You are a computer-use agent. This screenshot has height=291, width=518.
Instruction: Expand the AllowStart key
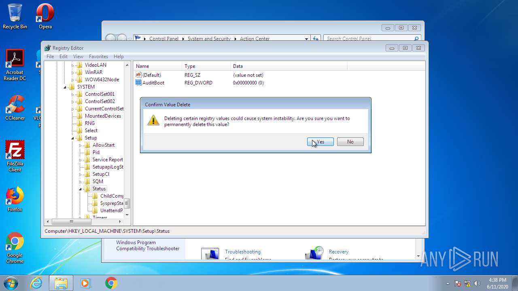[x=81, y=145]
